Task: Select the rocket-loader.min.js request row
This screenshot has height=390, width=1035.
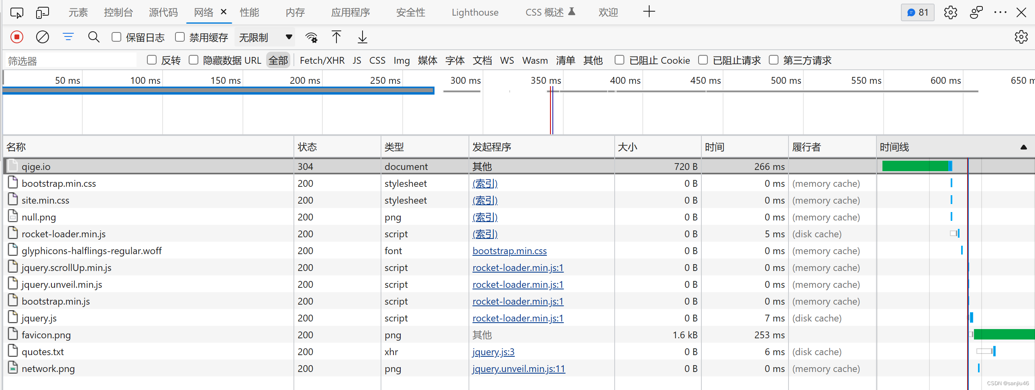Action: pos(518,234)
